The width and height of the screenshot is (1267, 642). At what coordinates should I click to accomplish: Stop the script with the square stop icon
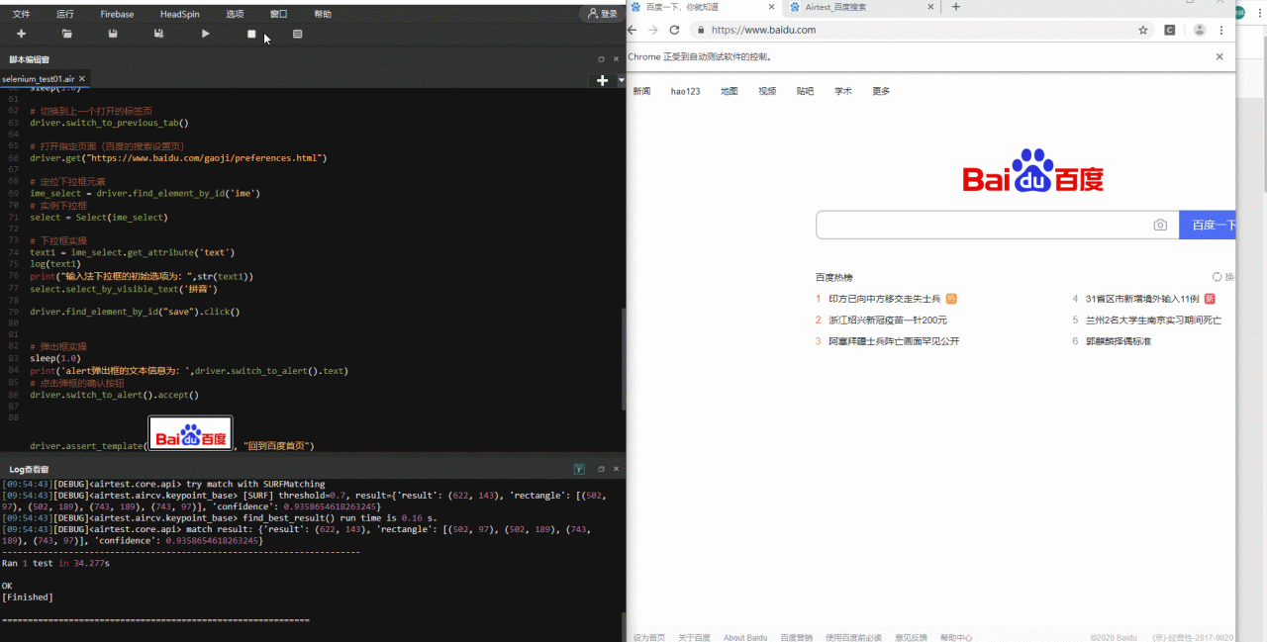pyautogui.click(x=251, y=34)
